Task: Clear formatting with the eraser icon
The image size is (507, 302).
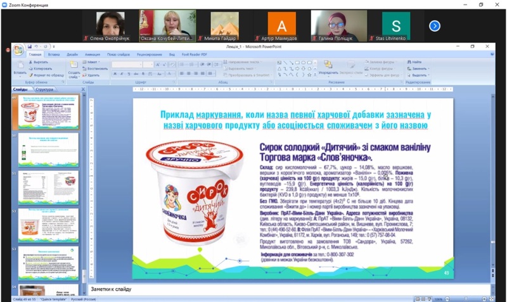Action: tap(172, 65)
